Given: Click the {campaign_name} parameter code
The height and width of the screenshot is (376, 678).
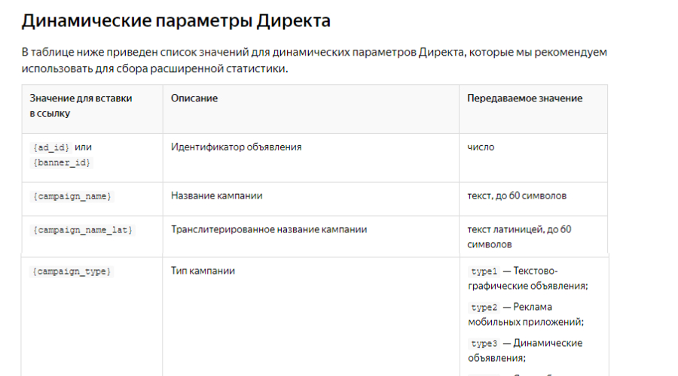Looking at the screenshot, I should (x=72, y=196).
